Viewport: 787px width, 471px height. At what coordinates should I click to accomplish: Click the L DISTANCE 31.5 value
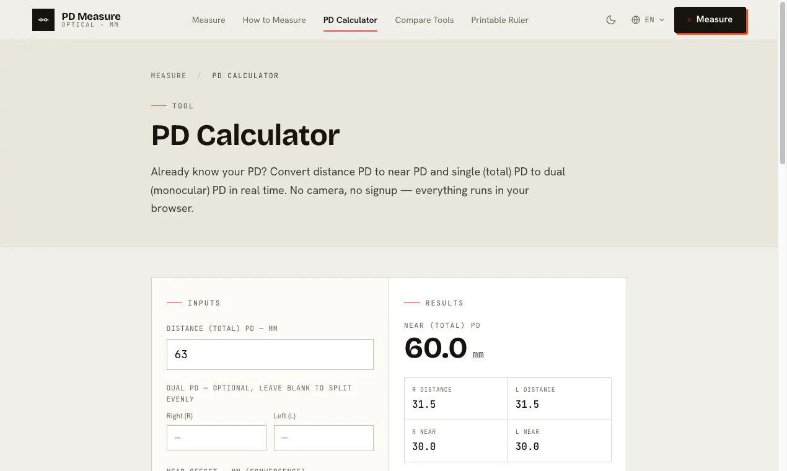[527, 404]
